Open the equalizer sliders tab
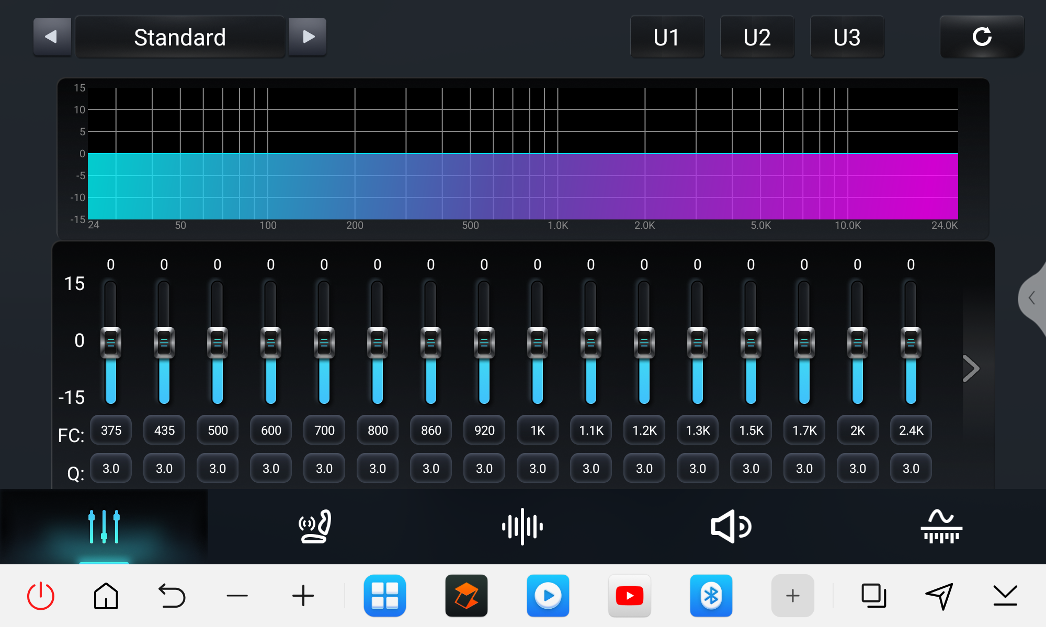The image size is (1046, 627). pos(104,527)
